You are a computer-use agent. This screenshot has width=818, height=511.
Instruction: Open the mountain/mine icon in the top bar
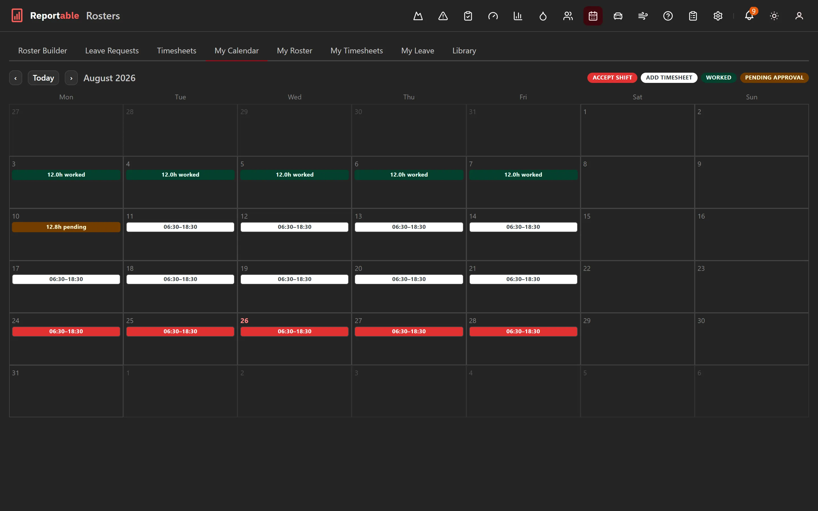coord(418,16)
